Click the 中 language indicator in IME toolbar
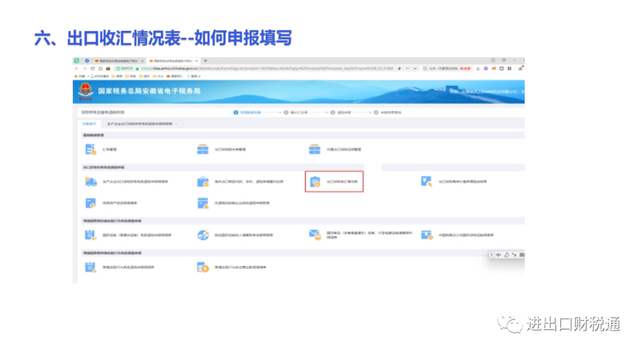This screenshot has height=352, width=641. tap(499, 255)
